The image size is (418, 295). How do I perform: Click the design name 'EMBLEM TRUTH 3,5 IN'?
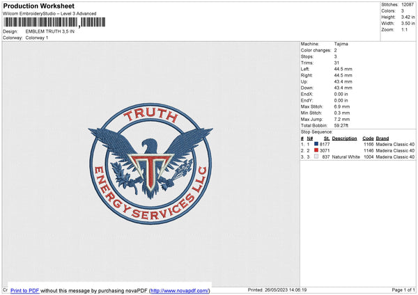(50, 31)
